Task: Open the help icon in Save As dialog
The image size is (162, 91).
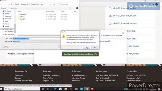Action: coord(77,8)
